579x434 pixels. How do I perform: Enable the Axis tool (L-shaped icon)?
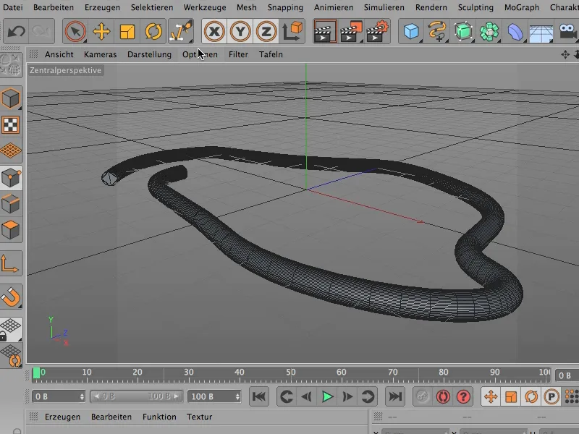click(10, 263)
